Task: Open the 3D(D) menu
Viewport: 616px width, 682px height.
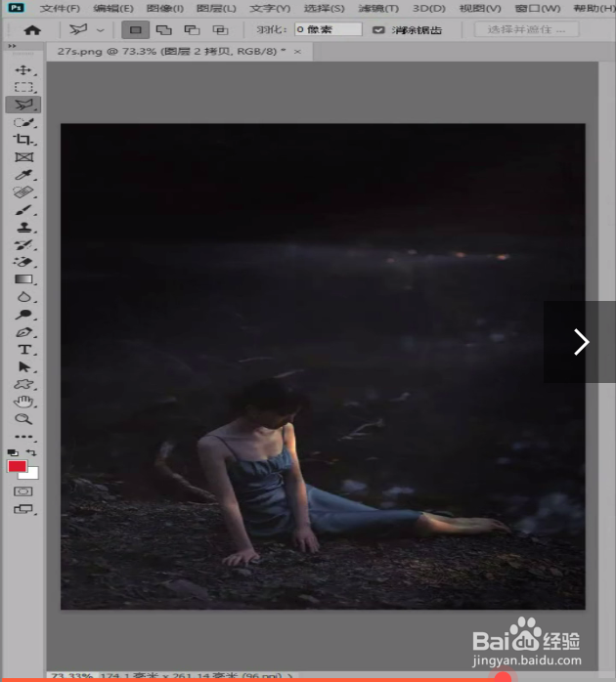Action: click(x=429, y=8)
